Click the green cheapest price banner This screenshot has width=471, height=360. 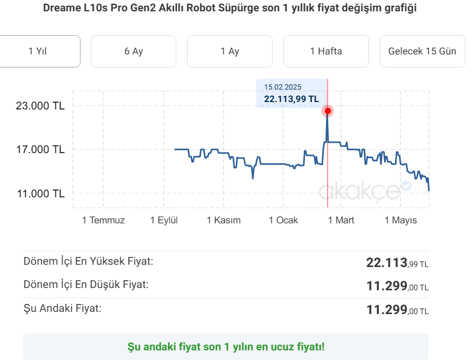226,347
